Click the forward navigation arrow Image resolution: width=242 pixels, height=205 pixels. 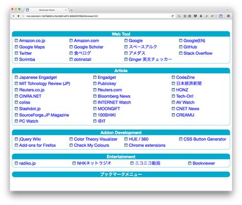(x=18, y=16)
